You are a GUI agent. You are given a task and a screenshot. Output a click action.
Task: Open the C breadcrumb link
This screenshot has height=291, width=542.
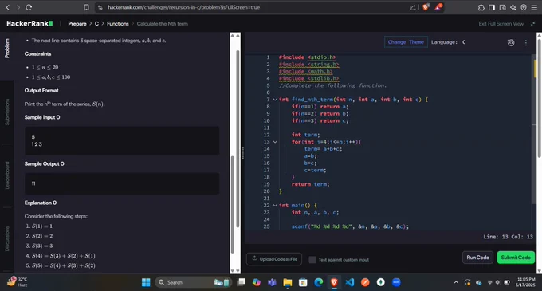96,23
